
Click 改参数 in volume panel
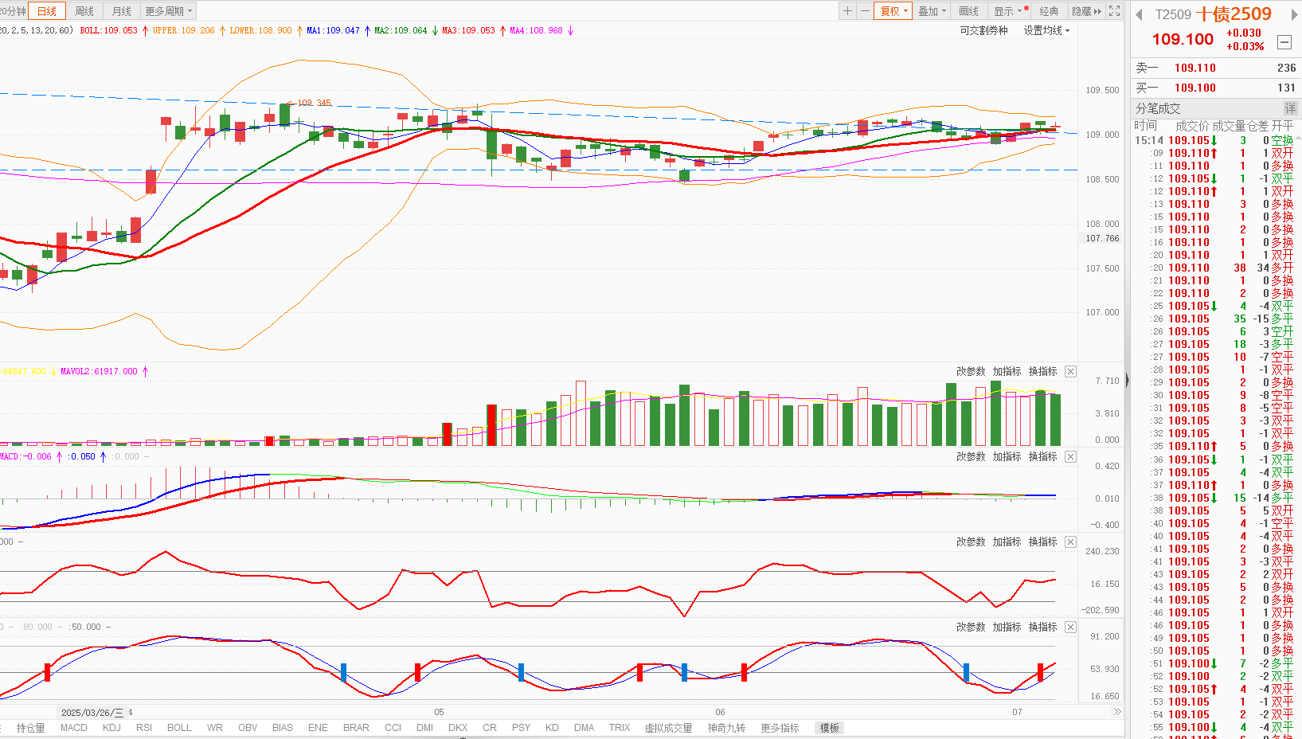(971, 372)
